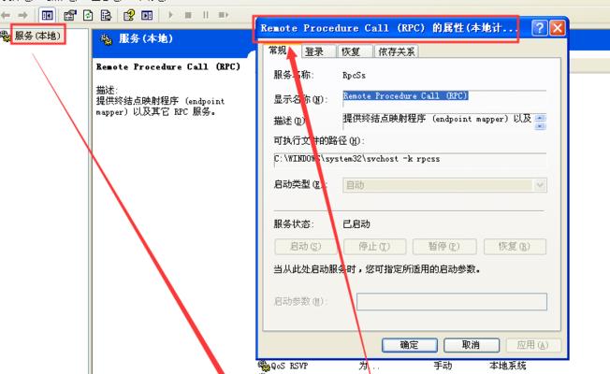
Task: Open the Properties toolbar icon
Action: (70, 15)
